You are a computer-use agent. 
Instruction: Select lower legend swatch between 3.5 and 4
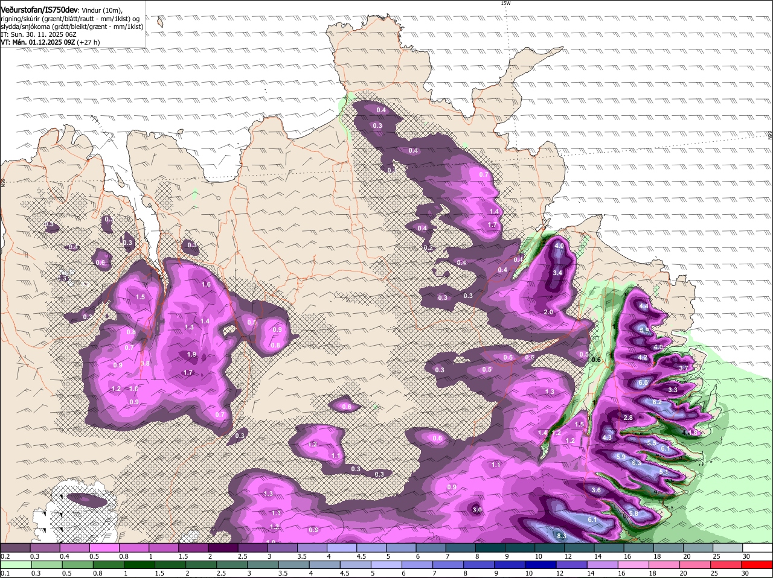coord(295,565)
